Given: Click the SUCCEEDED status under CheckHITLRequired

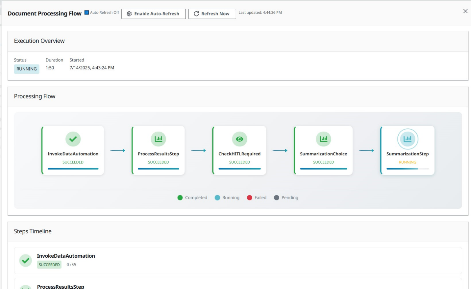Looking at the screenshot, I should [x=239, y=162].
